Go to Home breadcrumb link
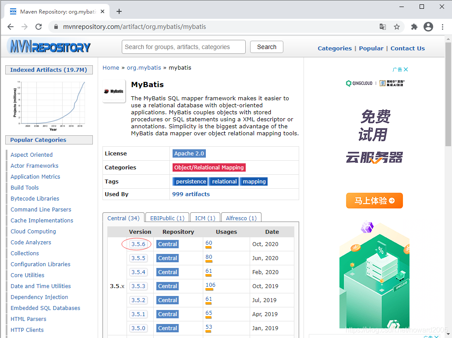 (111, 68)
